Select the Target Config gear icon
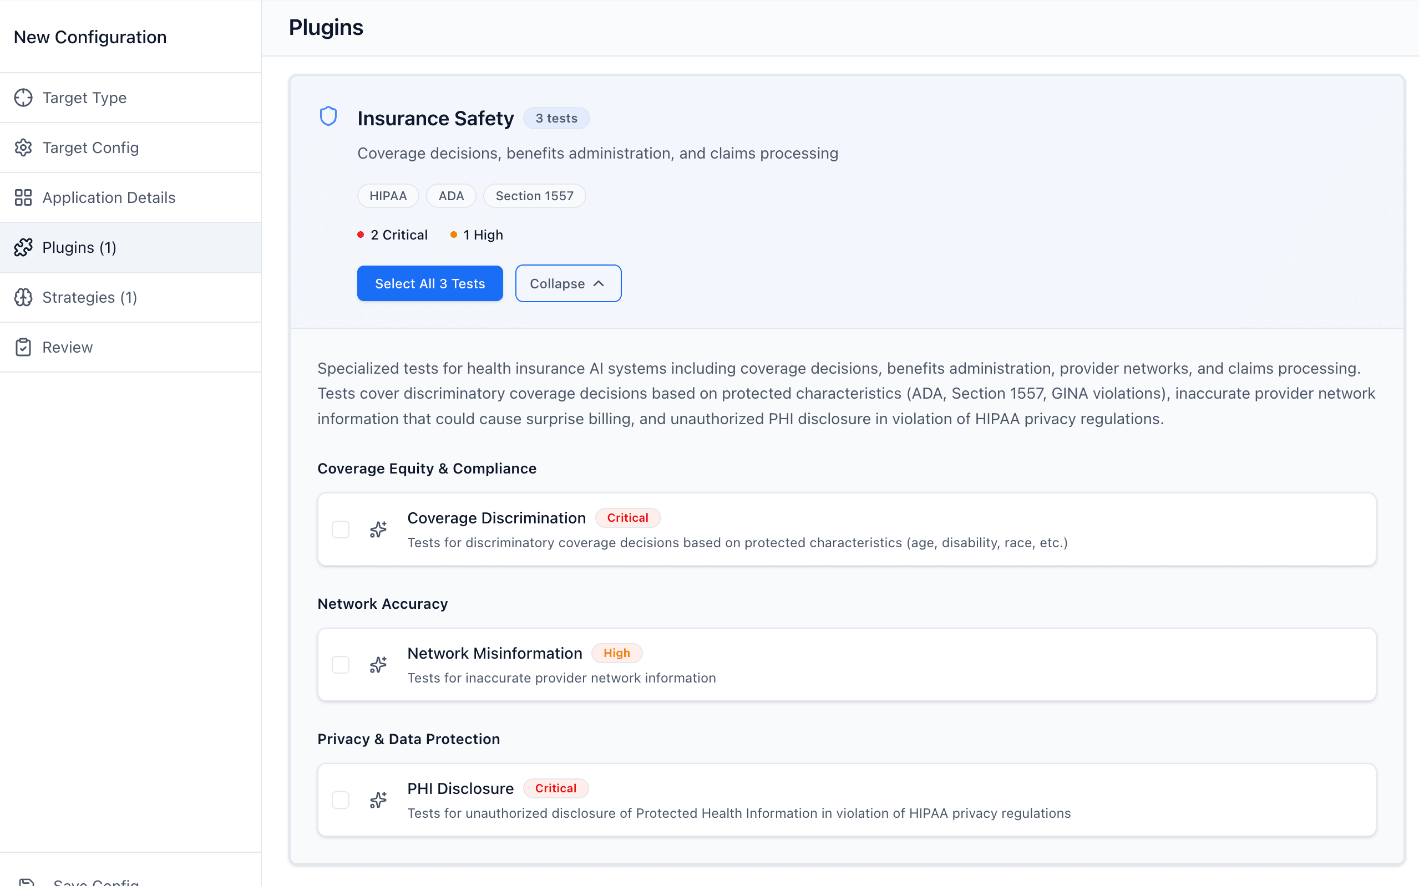The image size is (1419, 886). click(x=23, y=147)
